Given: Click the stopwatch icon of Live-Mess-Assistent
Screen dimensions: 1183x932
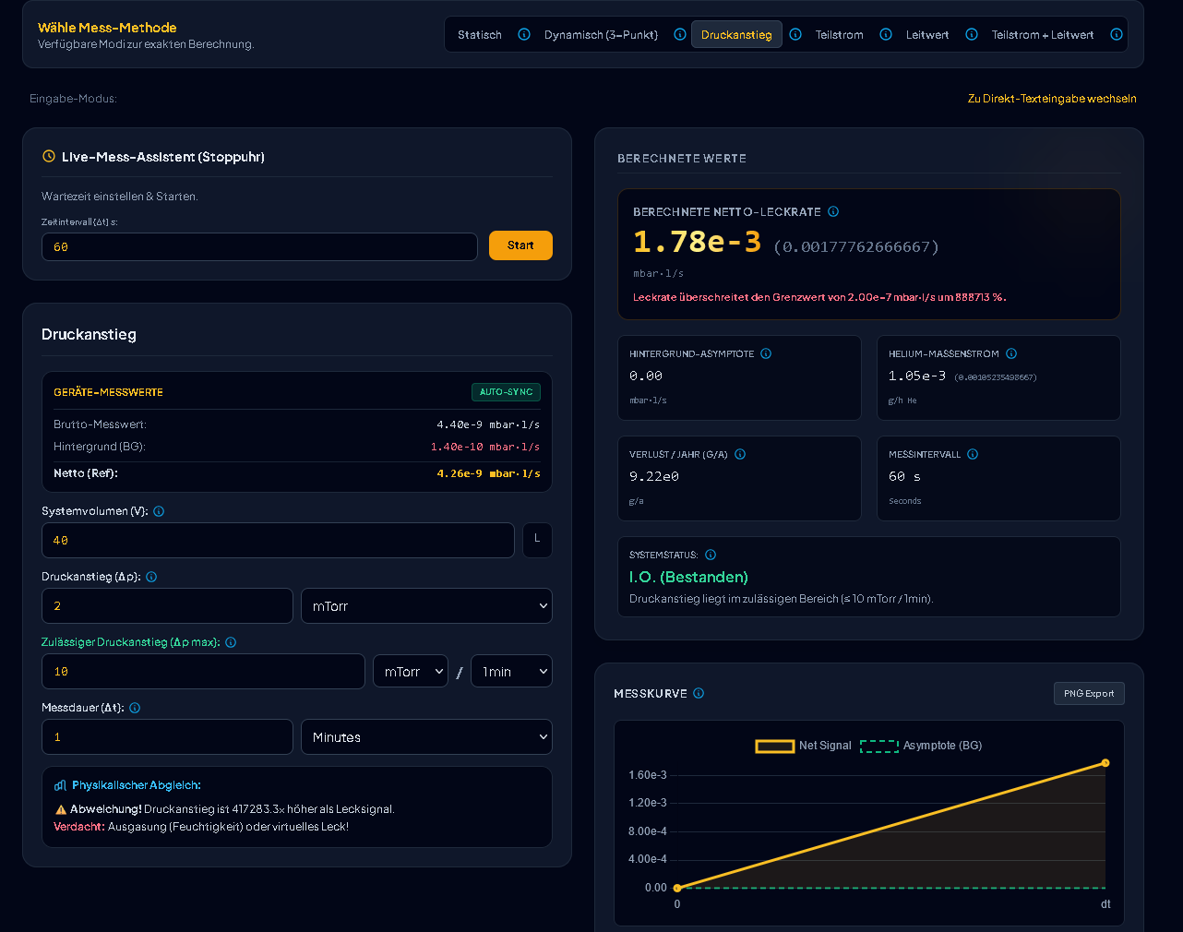Looking at the screenshot, I should tap(49, 157).
